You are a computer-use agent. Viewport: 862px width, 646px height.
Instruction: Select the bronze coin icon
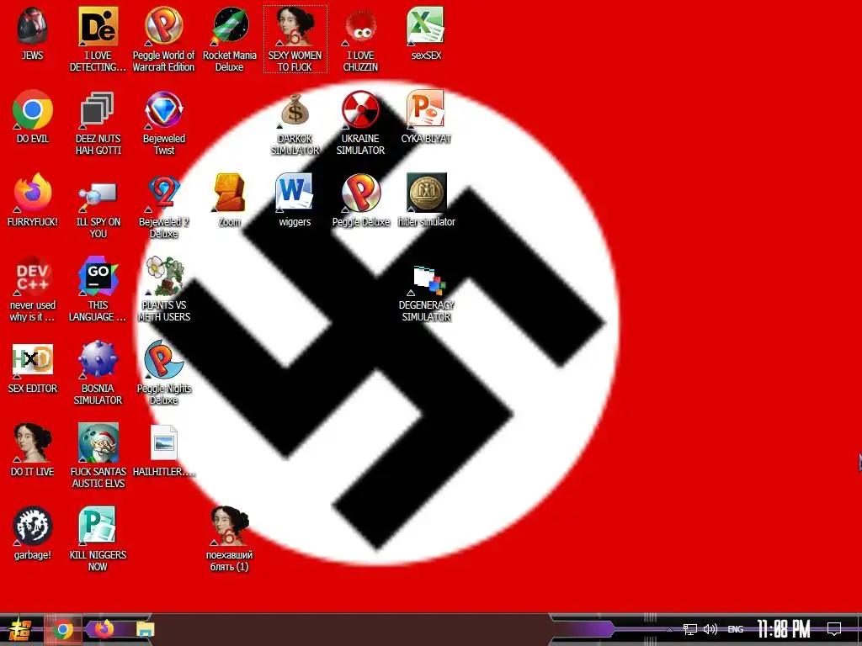click(x=426, y=193)
